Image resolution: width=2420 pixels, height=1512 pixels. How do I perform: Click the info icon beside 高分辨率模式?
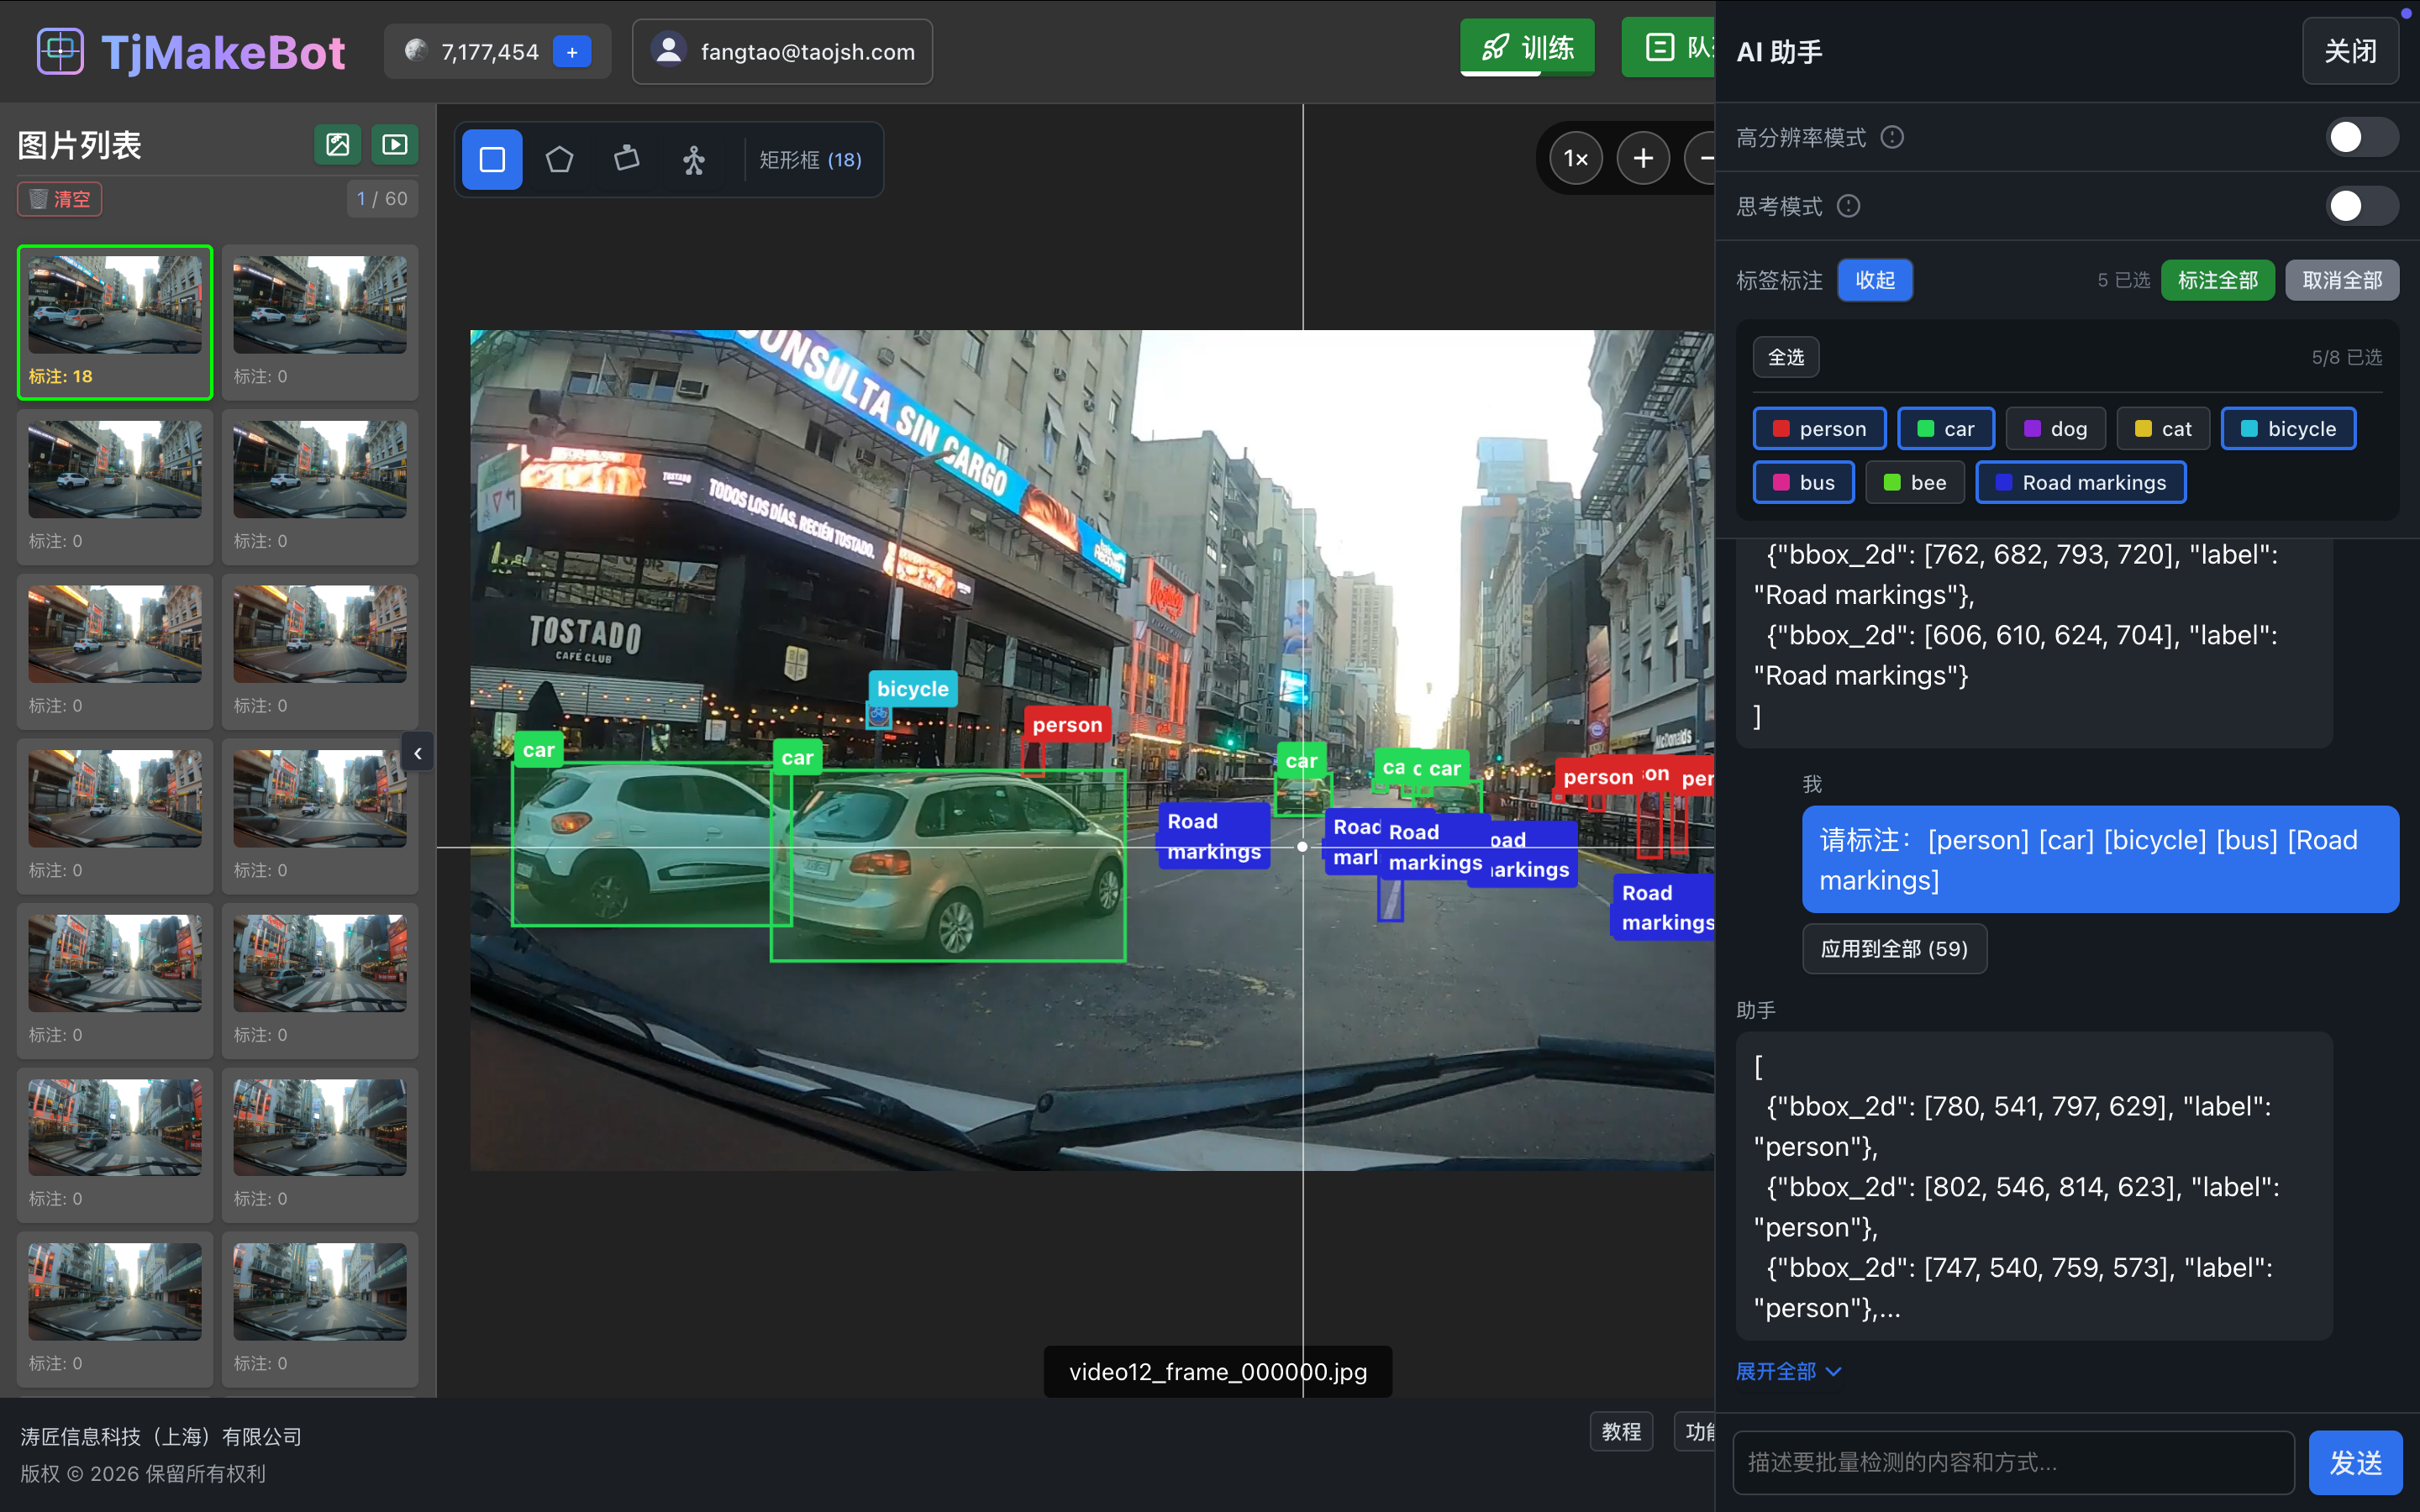[x=1892, y=137]
